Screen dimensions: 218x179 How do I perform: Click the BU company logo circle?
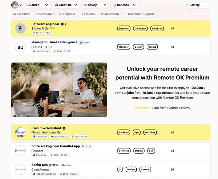20,47
